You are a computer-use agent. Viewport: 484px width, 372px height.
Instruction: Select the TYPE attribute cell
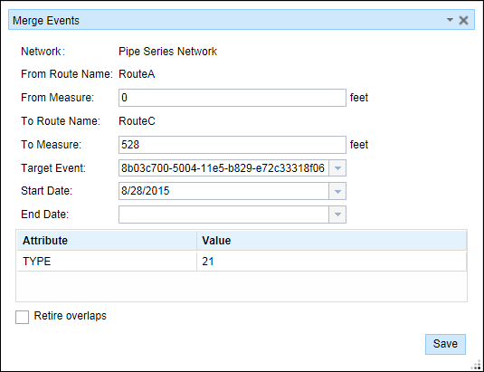(x=107, y=262)
